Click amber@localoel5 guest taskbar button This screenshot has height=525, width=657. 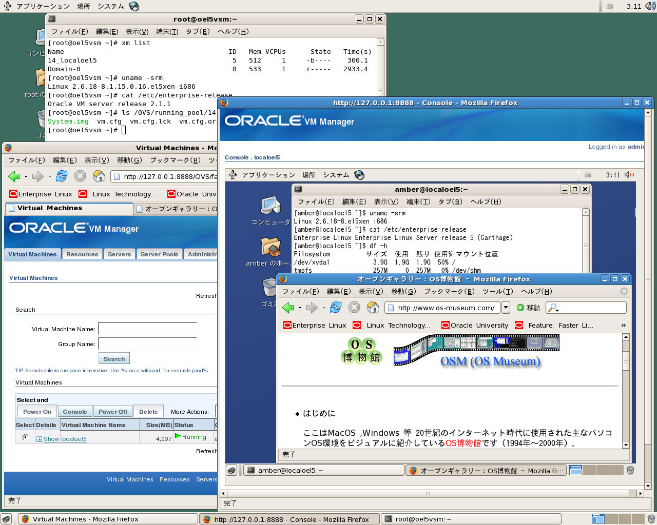tap(323, 470)
